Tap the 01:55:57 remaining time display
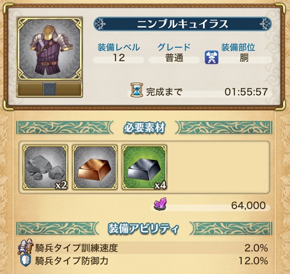The width and height of the screenshot is (290, 274). (246, 92)
